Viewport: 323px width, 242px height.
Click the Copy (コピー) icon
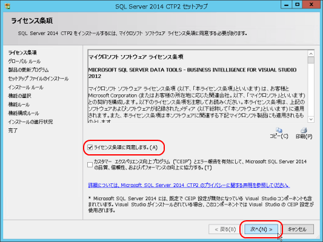(x=279, y=130)
